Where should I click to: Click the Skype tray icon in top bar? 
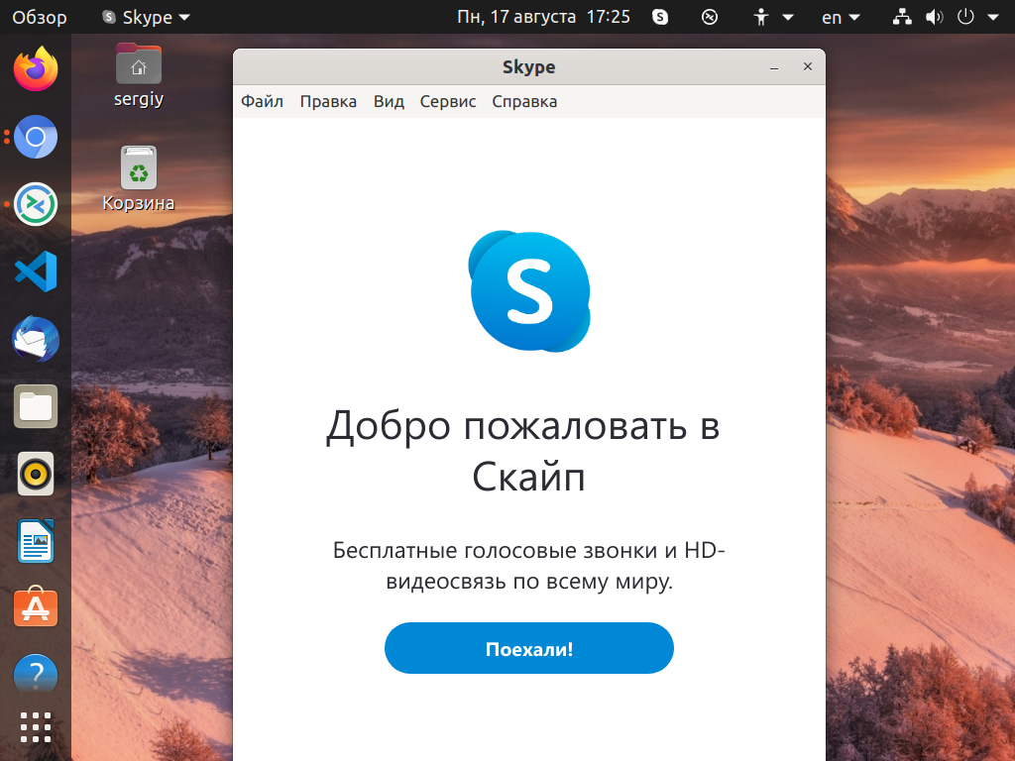(659, 17)
